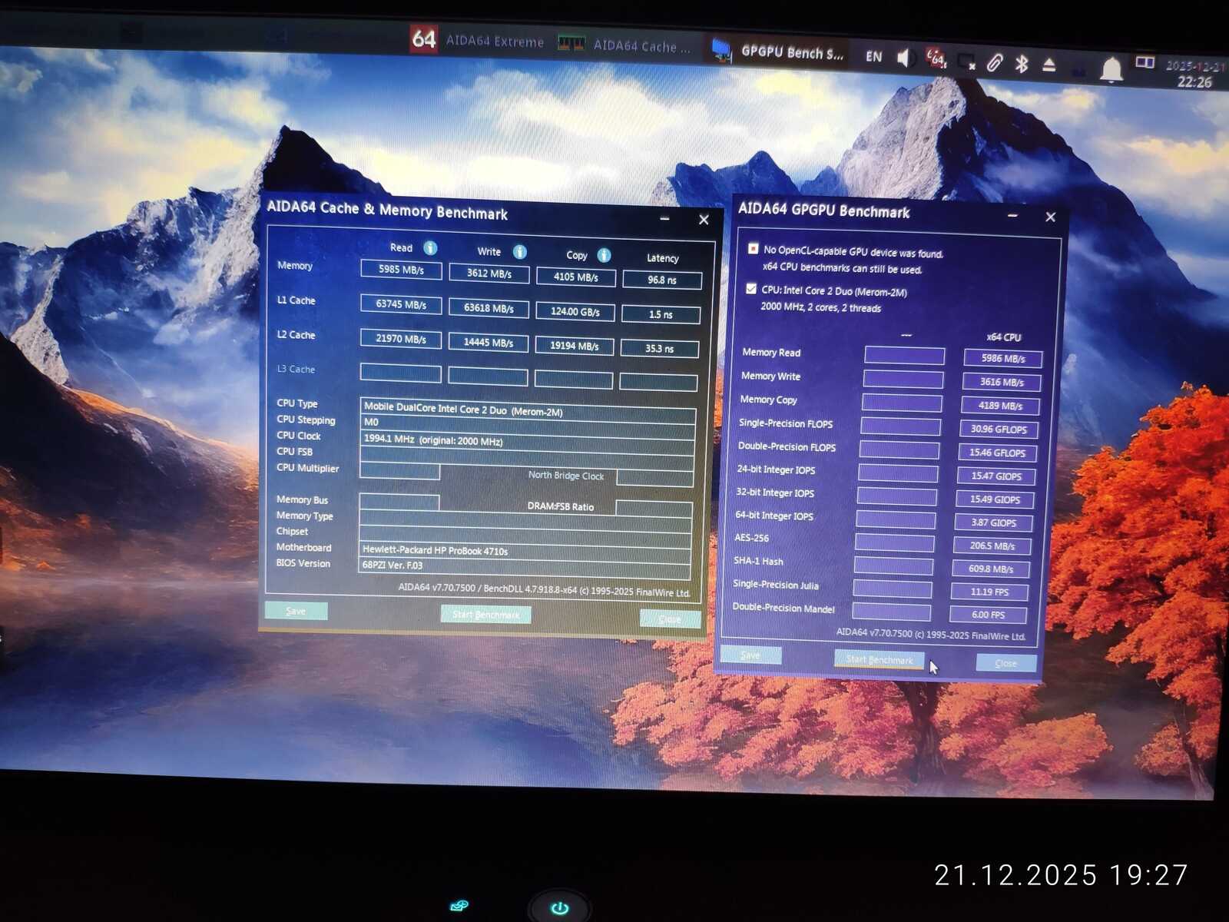Open the Bluetooth tray icon
This screenshot has height=922, width=1229.
1022,64
